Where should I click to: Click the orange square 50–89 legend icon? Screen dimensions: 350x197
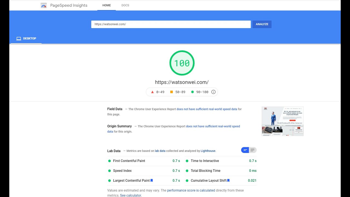(x=171, y=92)
